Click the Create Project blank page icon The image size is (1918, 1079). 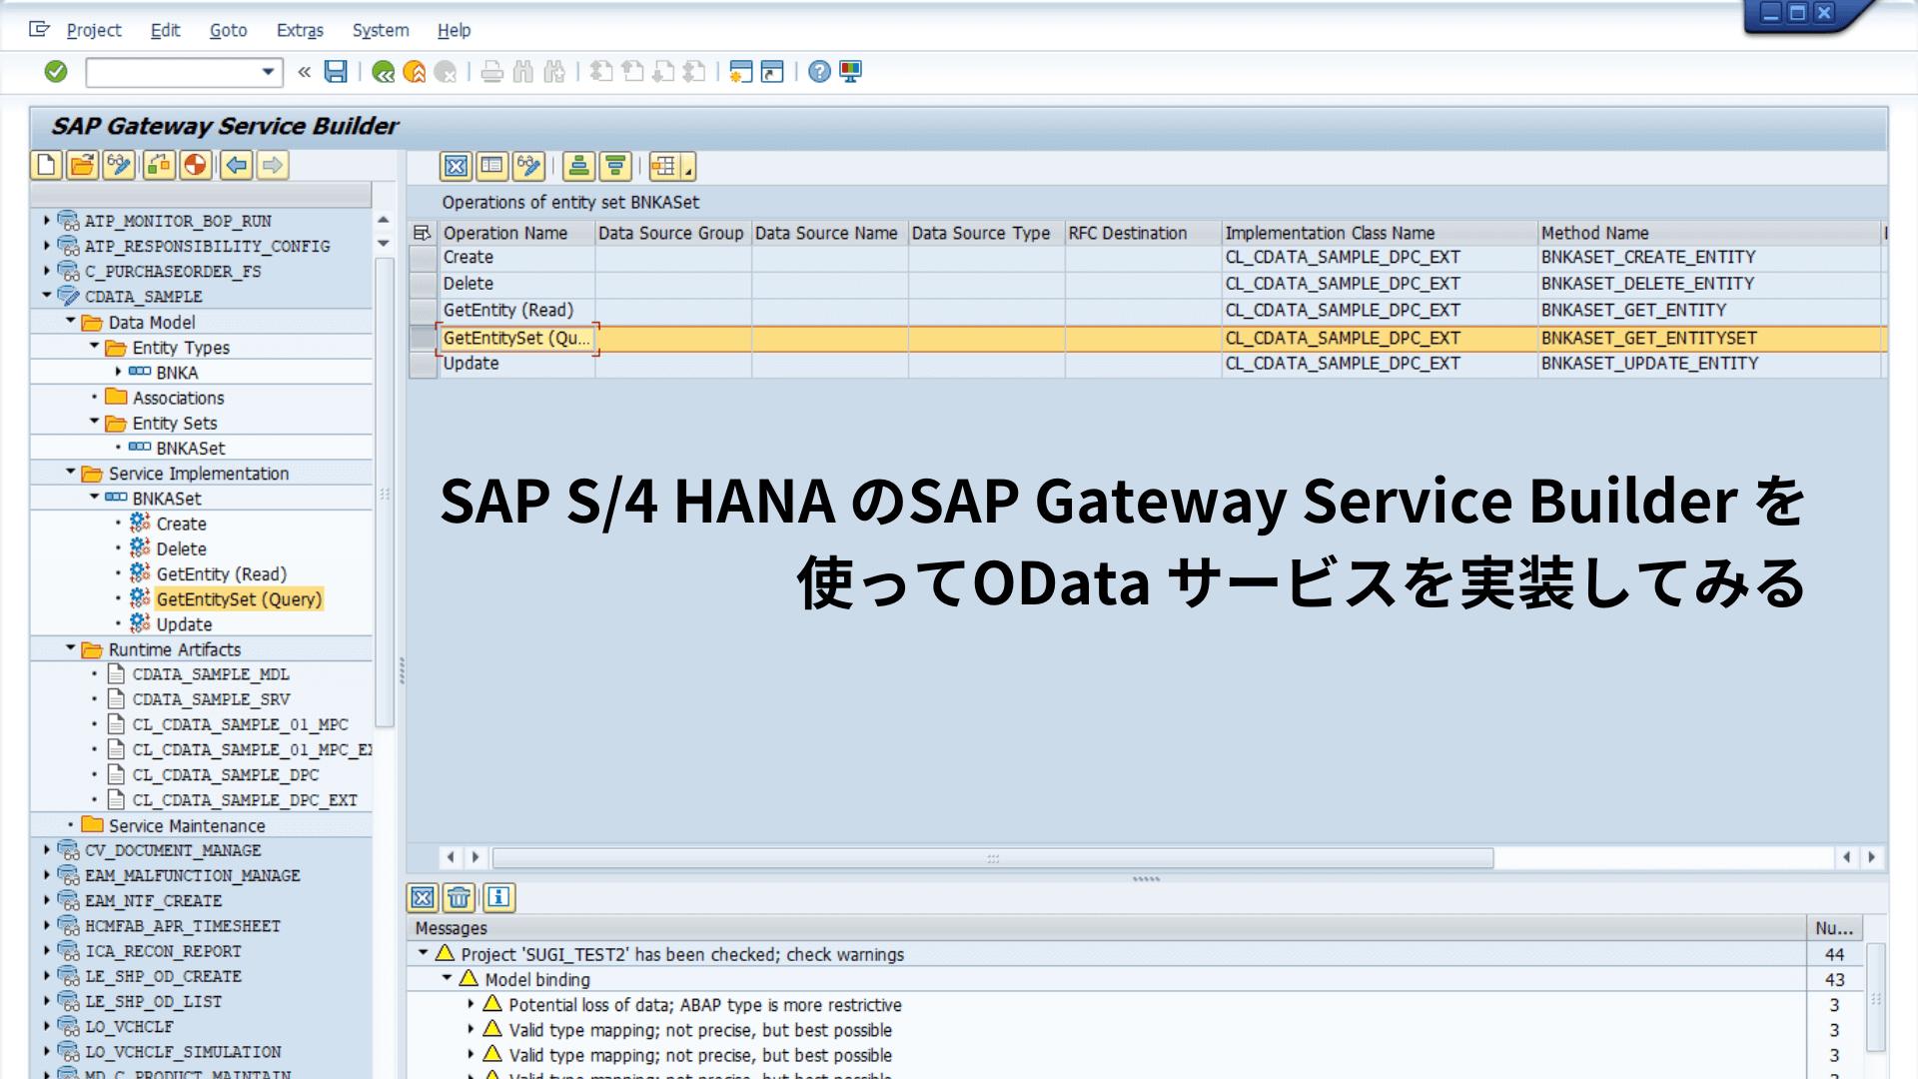pos(46,165)
